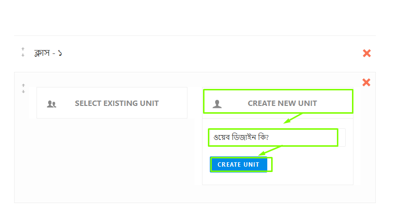Click the down arrow beside ক্লাস - ১

tap(23, 55)
